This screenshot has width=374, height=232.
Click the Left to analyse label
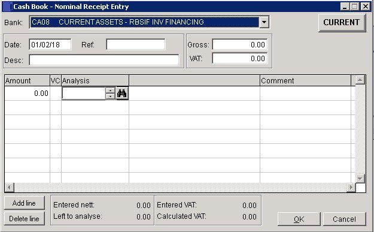pos(78,216)
